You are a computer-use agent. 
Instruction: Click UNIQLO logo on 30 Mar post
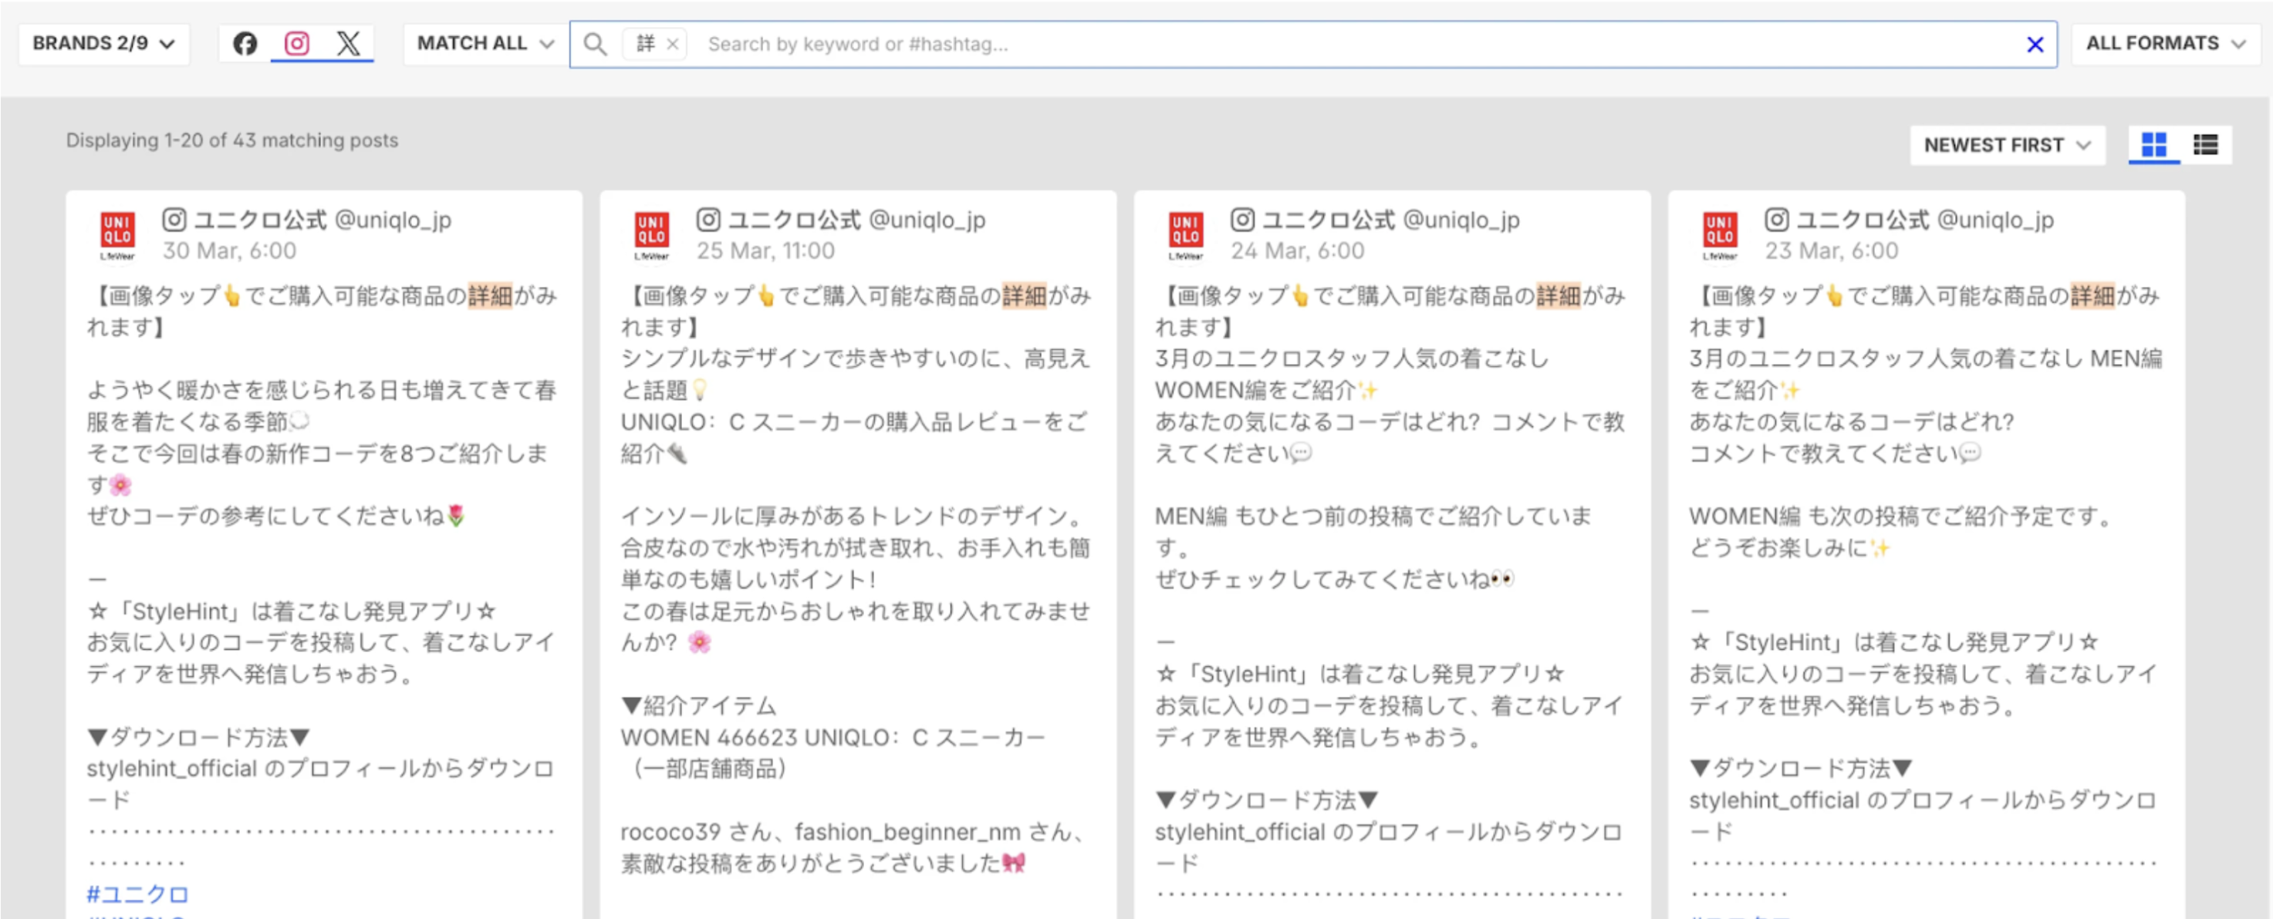pyautogui.click(x=117, y=234)
